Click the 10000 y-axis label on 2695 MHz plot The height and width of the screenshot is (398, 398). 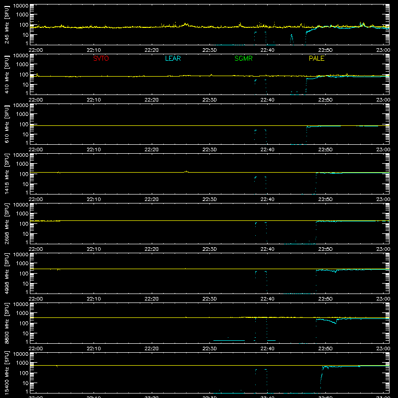(x=21, y=205)
